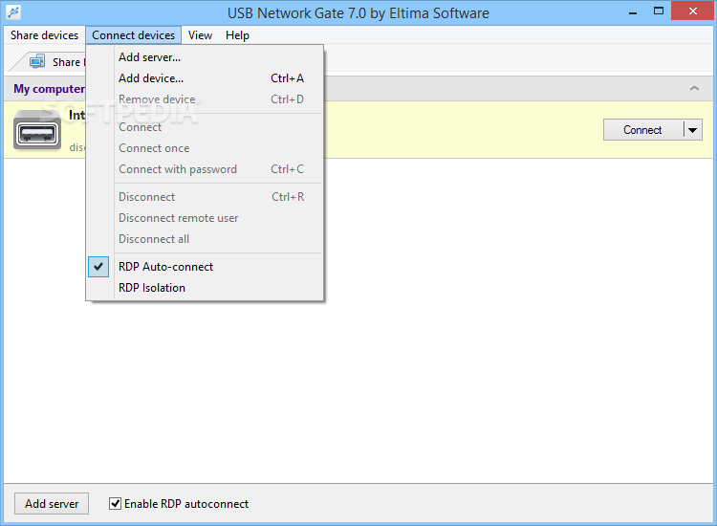Image resolution: width=717 pixels, height=526 pixels.
Task: Collapse the My computer group
Action: [694, 88]
